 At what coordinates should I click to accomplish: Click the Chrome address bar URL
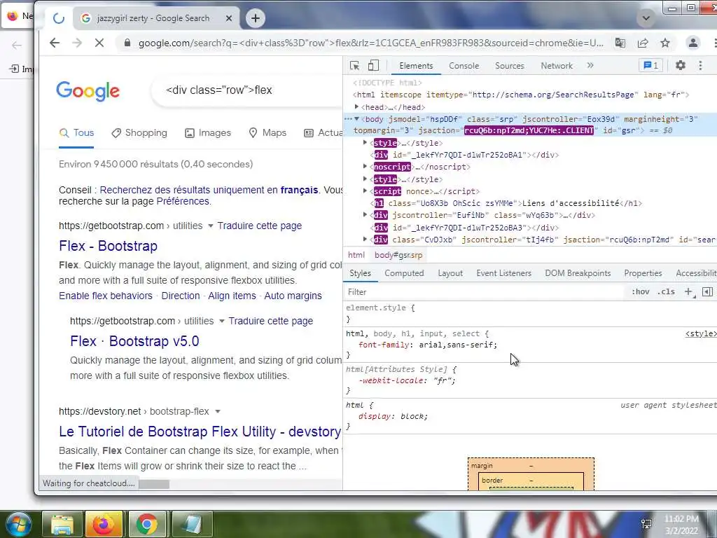point(371,43)
